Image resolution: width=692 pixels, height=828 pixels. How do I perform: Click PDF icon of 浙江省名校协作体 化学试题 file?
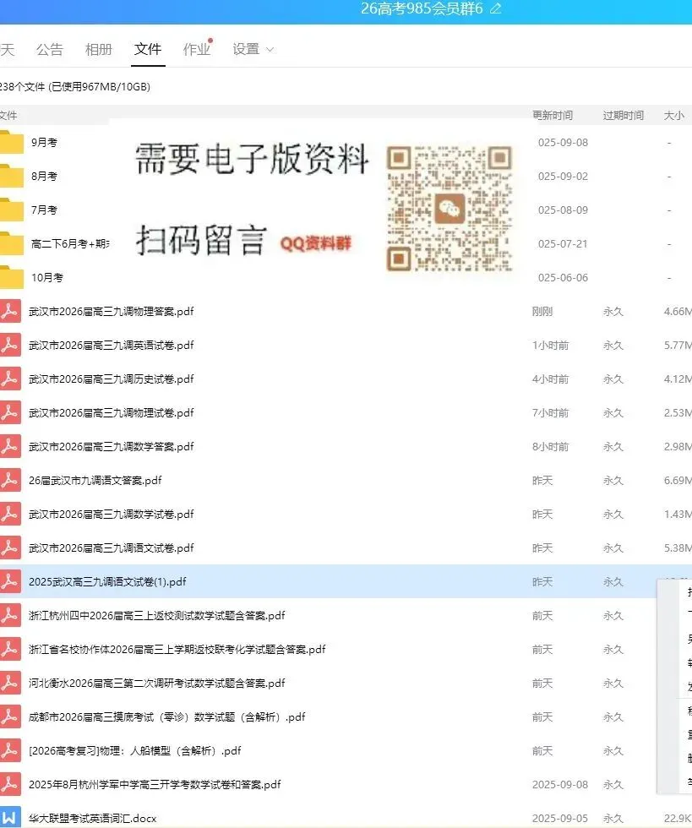coord(10,649)
